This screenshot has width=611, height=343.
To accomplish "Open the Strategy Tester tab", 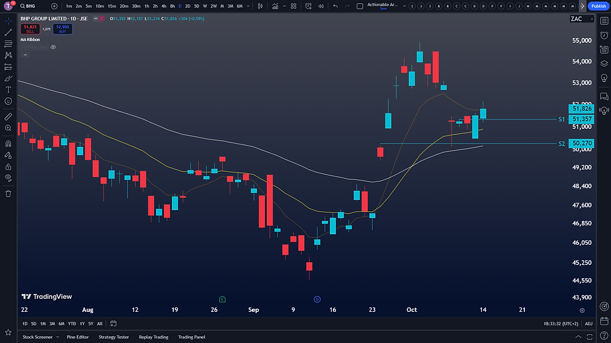I will click(113, 337).
